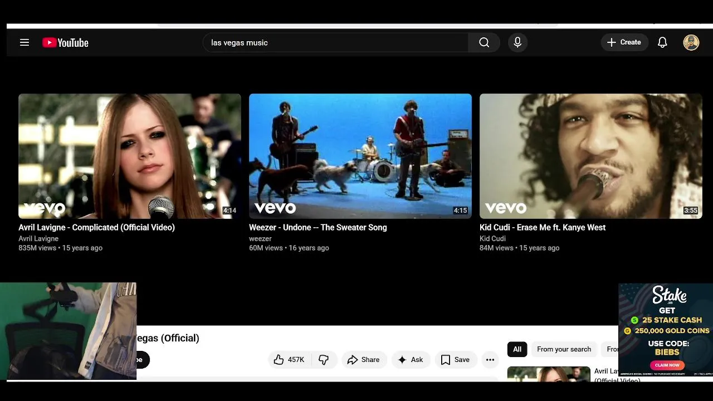Click the Share button
The width and height of the screenshot is (713, 401).
click(x=363, y=360)
